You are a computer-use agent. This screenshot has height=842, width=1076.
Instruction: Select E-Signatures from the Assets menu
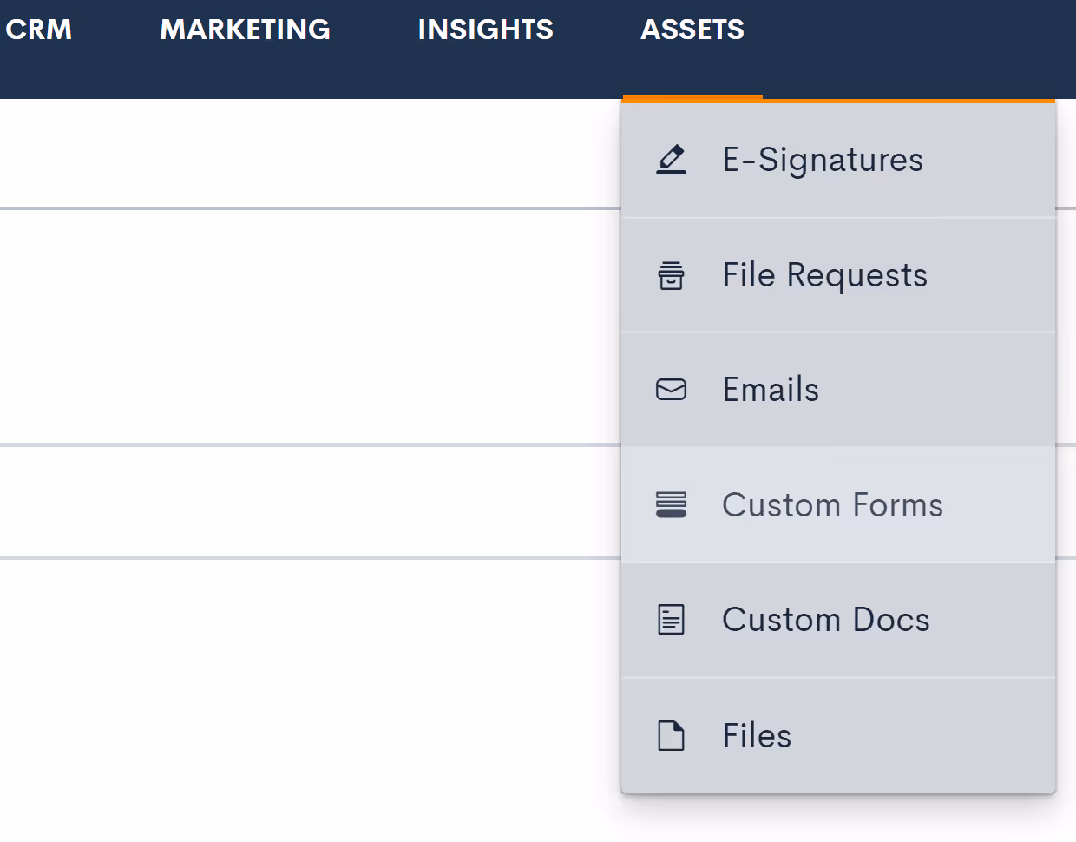[x=838, y=160]
